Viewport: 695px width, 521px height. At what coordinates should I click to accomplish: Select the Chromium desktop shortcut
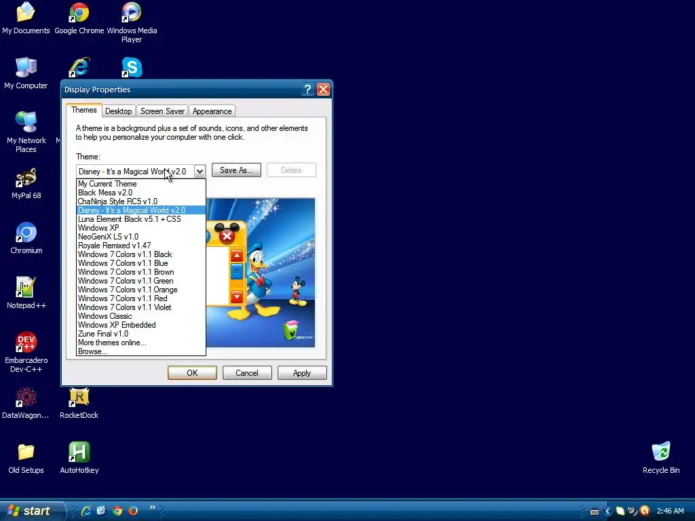pyautogui.click(x=26, y=238)
